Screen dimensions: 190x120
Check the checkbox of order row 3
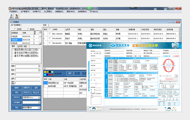pyautogui.click(x=50, y=43)
